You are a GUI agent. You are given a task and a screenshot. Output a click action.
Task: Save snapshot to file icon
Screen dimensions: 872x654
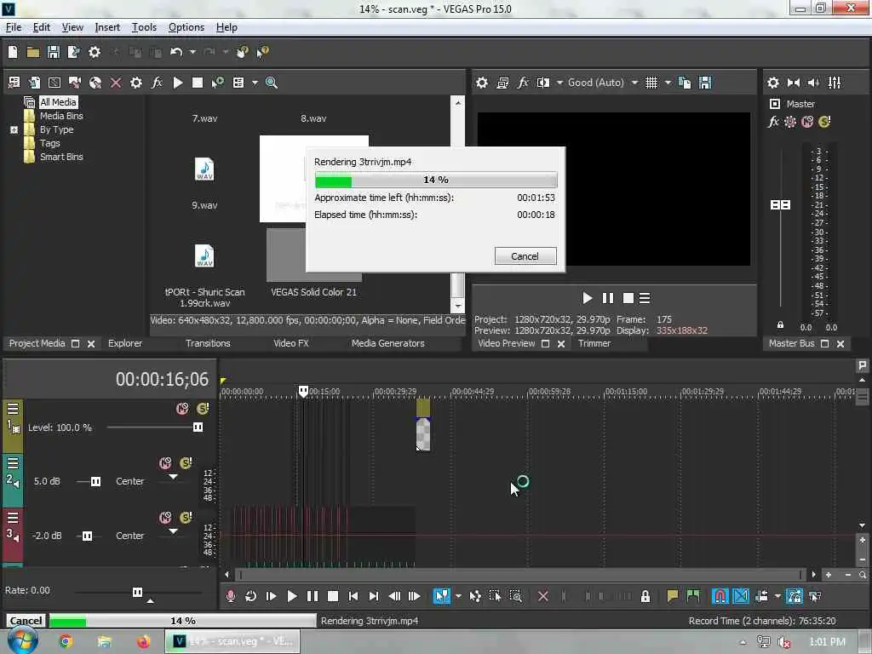pos(705,83)
